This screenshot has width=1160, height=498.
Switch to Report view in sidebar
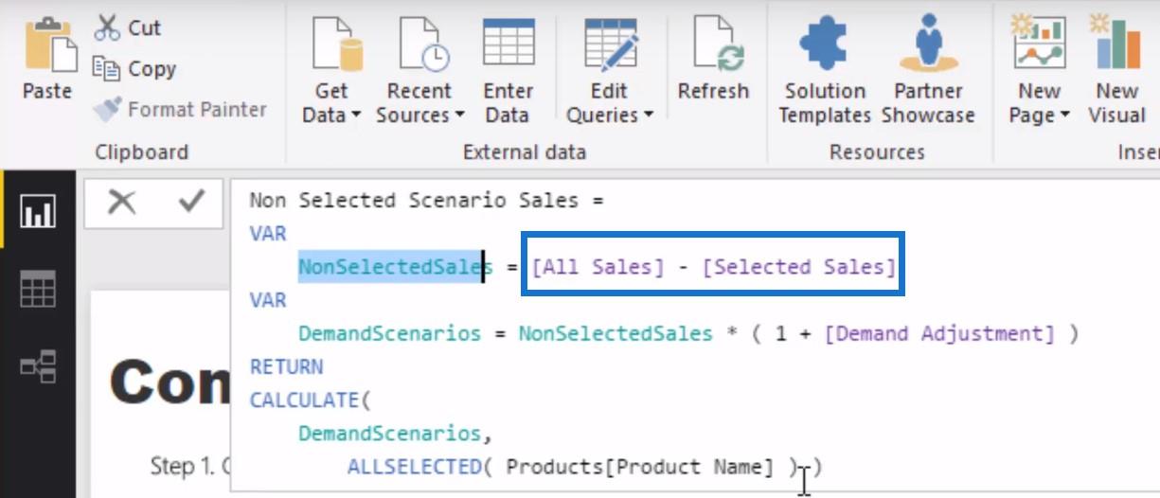(x=38, y=210)
